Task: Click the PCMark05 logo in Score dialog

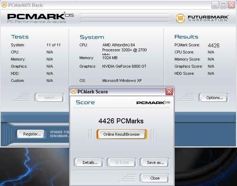Action: (x=153, y=103)
